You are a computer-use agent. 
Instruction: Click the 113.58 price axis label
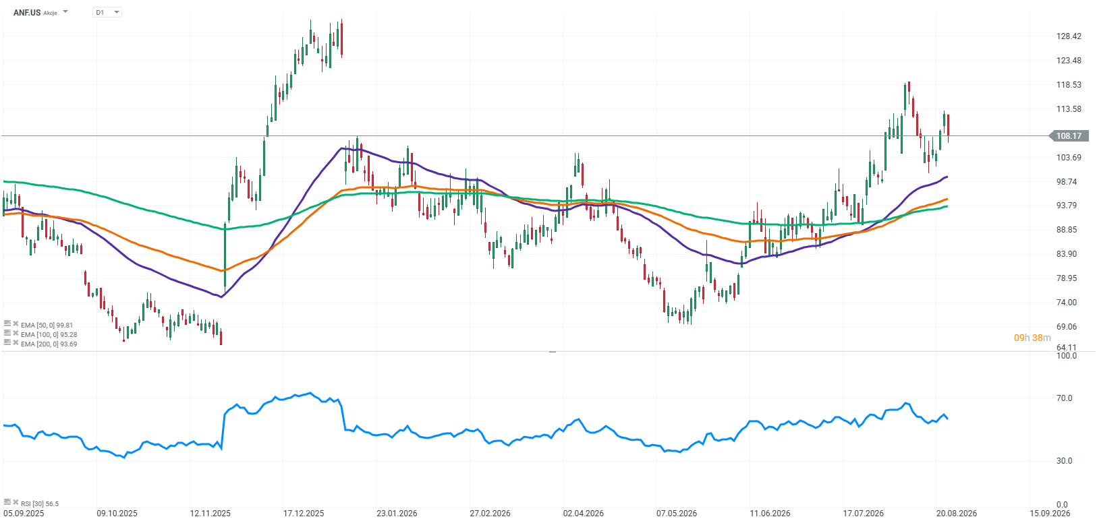click(x=1069, y=109)
